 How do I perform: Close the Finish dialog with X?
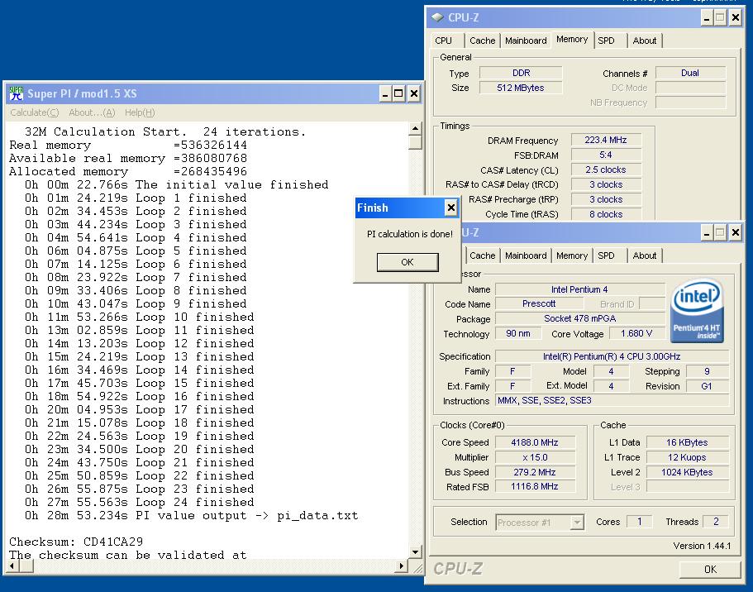click(x=450, y=208)
